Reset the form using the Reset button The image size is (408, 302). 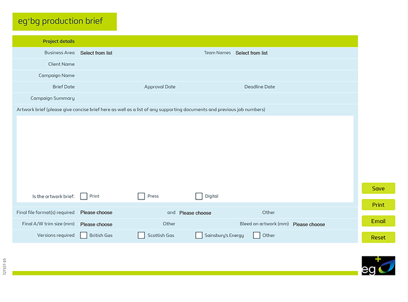[378, 237]
